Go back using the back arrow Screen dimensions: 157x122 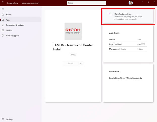click(3, 2)
